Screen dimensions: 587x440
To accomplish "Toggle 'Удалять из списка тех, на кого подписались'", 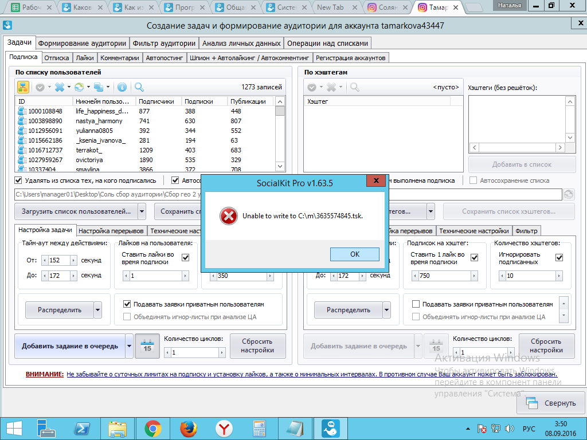I will pos(18,180).
